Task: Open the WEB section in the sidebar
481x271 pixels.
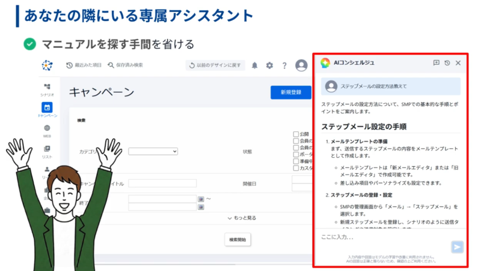Action: tap(47, 131)
